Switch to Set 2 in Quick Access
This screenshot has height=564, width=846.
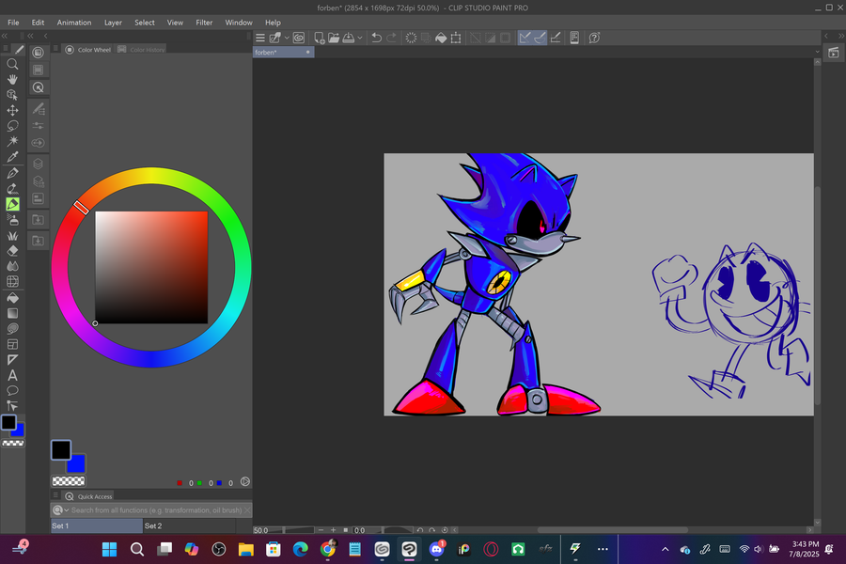[189, 525]
